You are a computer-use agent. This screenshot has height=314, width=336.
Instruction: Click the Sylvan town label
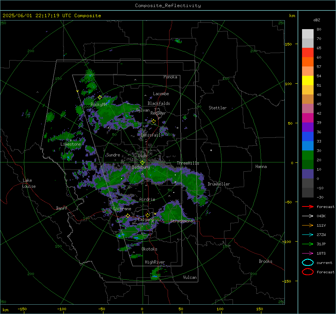[143, 111]
